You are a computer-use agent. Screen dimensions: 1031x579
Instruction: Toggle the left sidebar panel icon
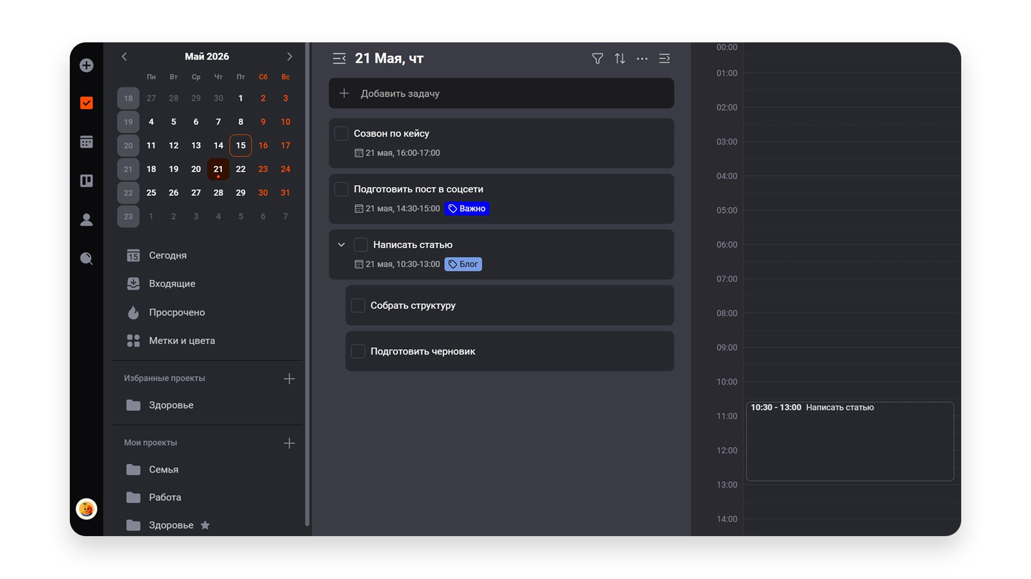point(339,58)
